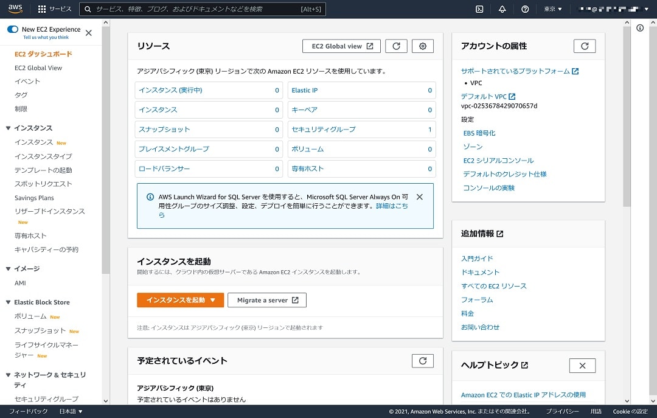The width and height of the screenshot is (657, 418).
Task: Toggle the New EC2 Experience switch
Action: (x=13, y=29)
